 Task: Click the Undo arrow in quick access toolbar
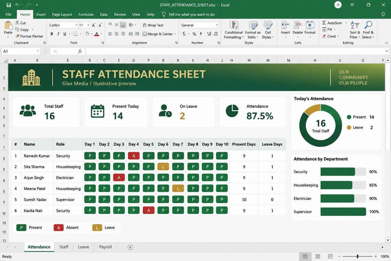[x=17, y=5]
